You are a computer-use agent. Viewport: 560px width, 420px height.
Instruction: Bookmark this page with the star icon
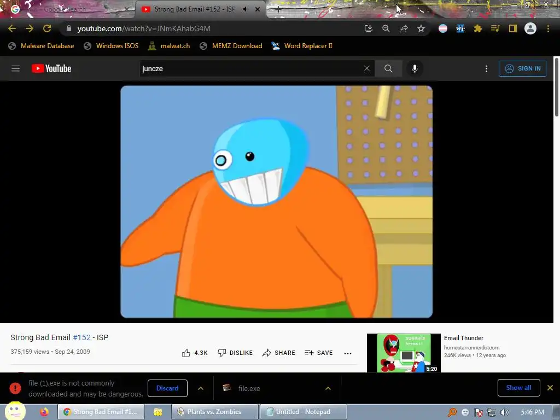(x=421, y=28)
